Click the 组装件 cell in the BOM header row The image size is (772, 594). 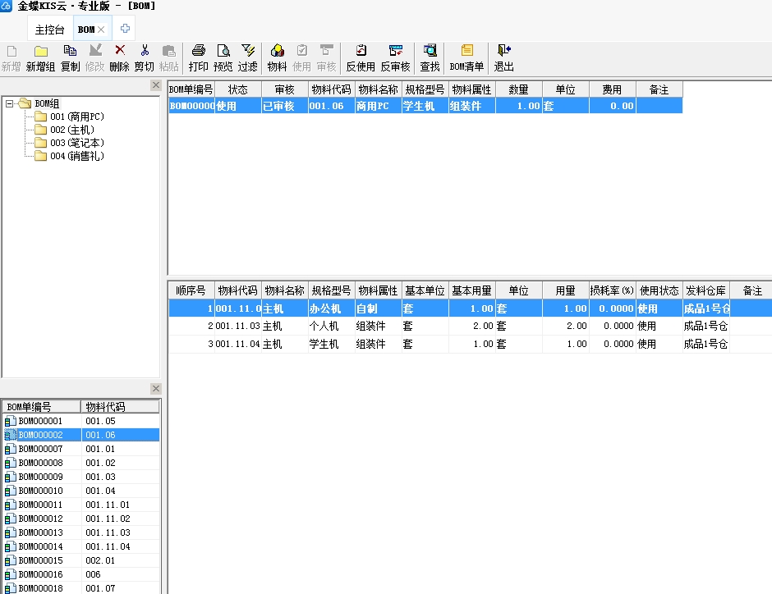coord(472,106)
